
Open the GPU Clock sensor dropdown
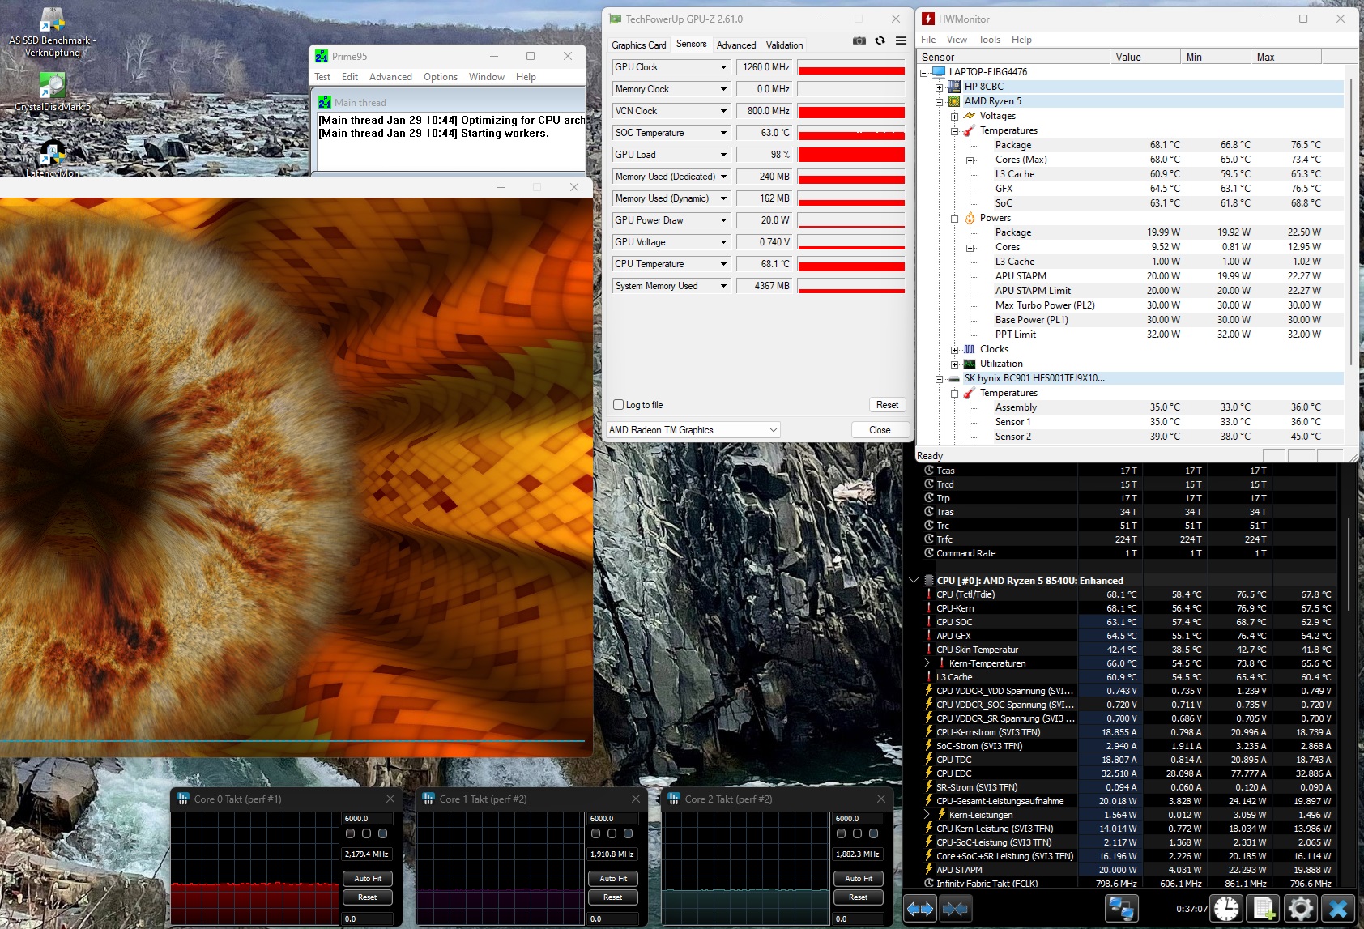coord(723,67)
